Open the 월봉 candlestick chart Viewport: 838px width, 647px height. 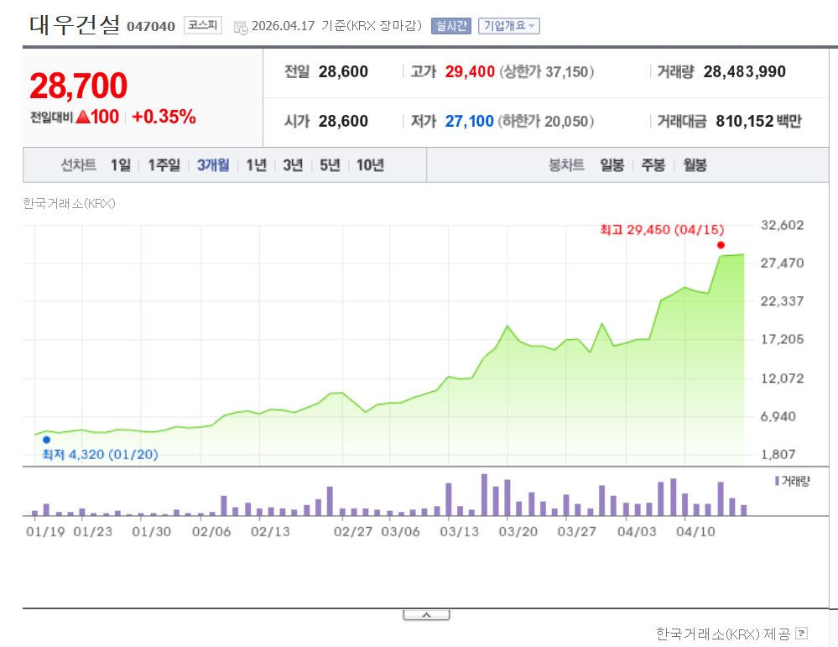tap(695, 165)
